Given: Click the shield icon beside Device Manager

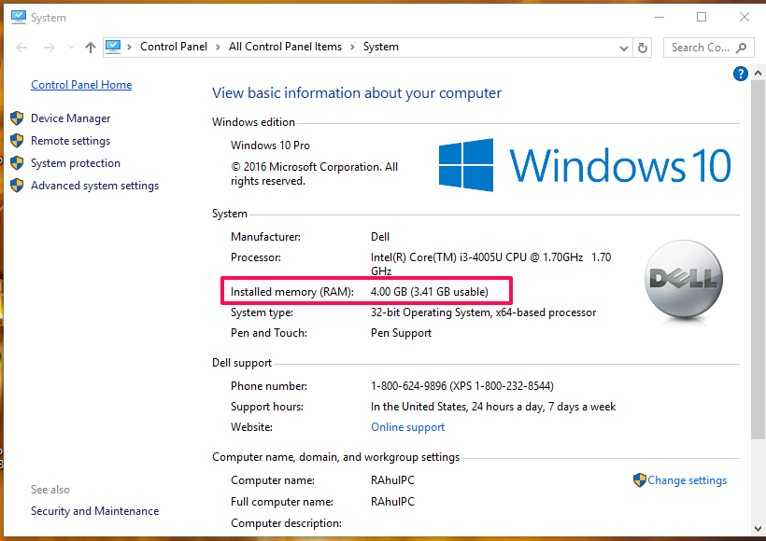Looking at the screenshot, I should [x=17, y=118].
